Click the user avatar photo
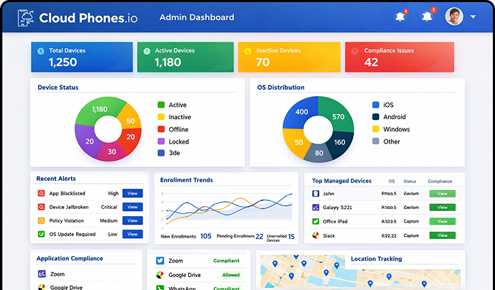 pyautogui.click(x=454, y=16)
